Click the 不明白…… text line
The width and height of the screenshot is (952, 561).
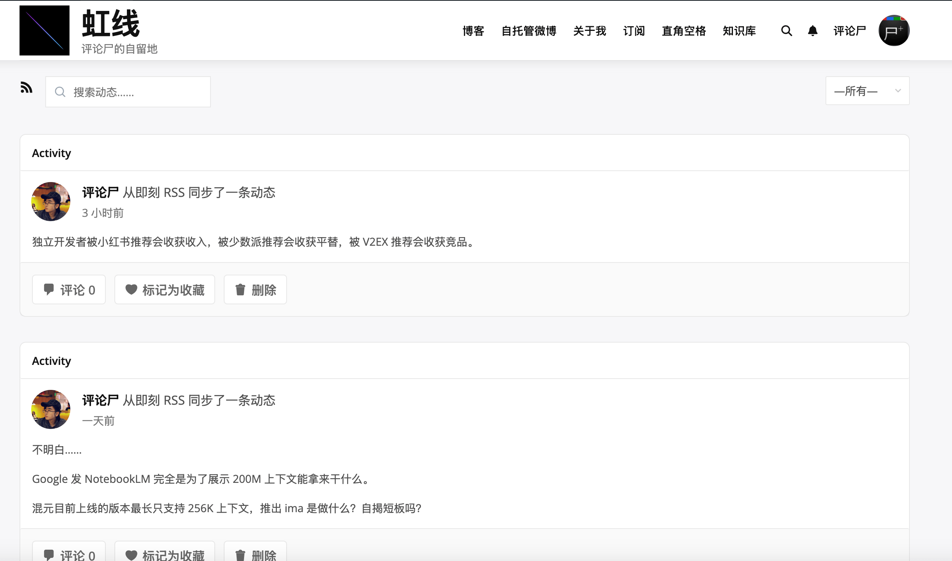point(57,450)
